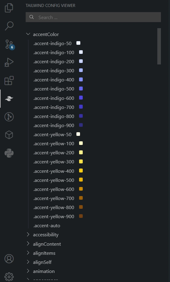Select the .accent-indigo-500 item
This screenshot has height=282, width=170.
[54, 89]
